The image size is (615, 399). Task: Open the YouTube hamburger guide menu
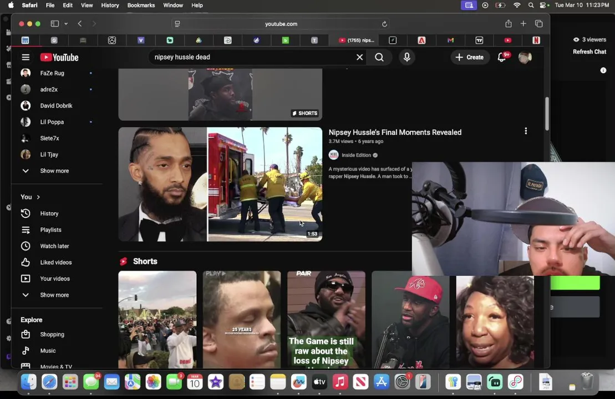26,57
